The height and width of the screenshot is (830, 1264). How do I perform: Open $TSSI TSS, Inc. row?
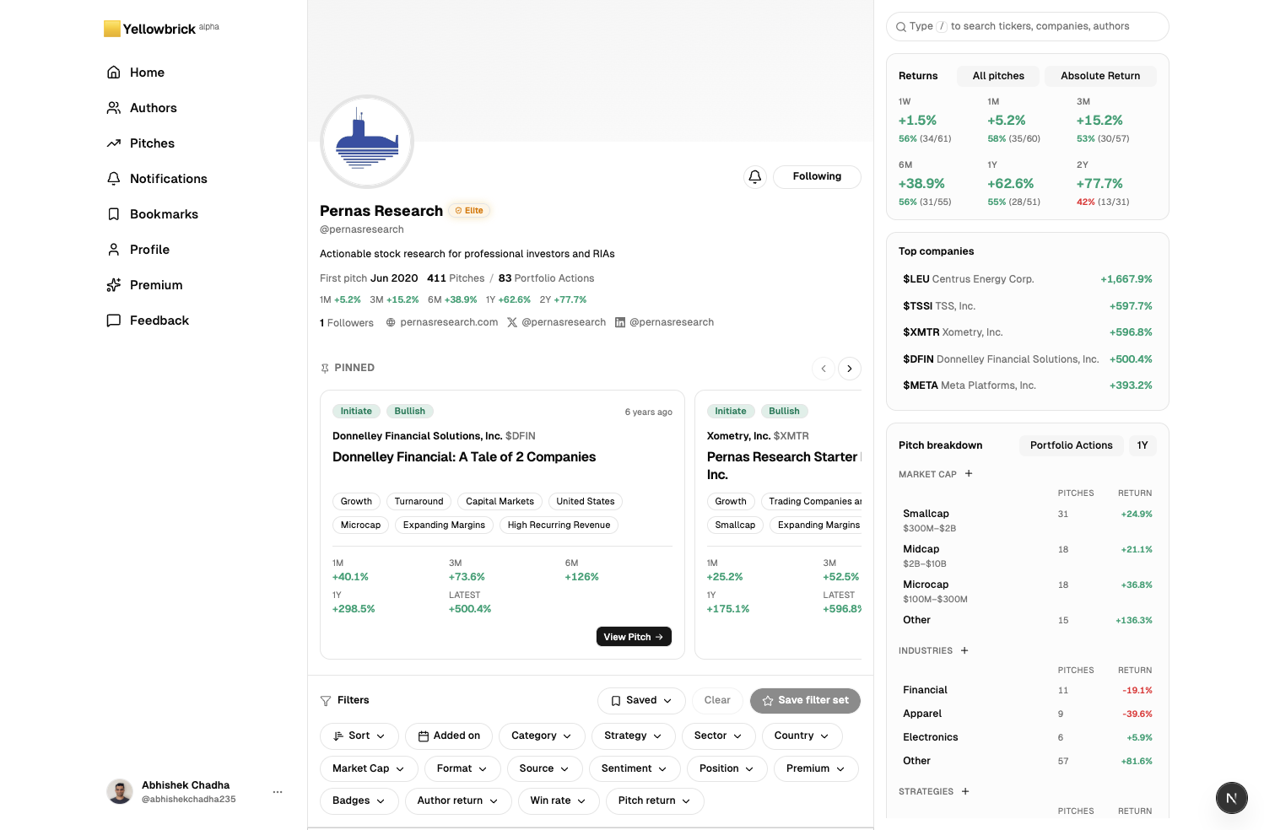click(x=1028, y=306)
